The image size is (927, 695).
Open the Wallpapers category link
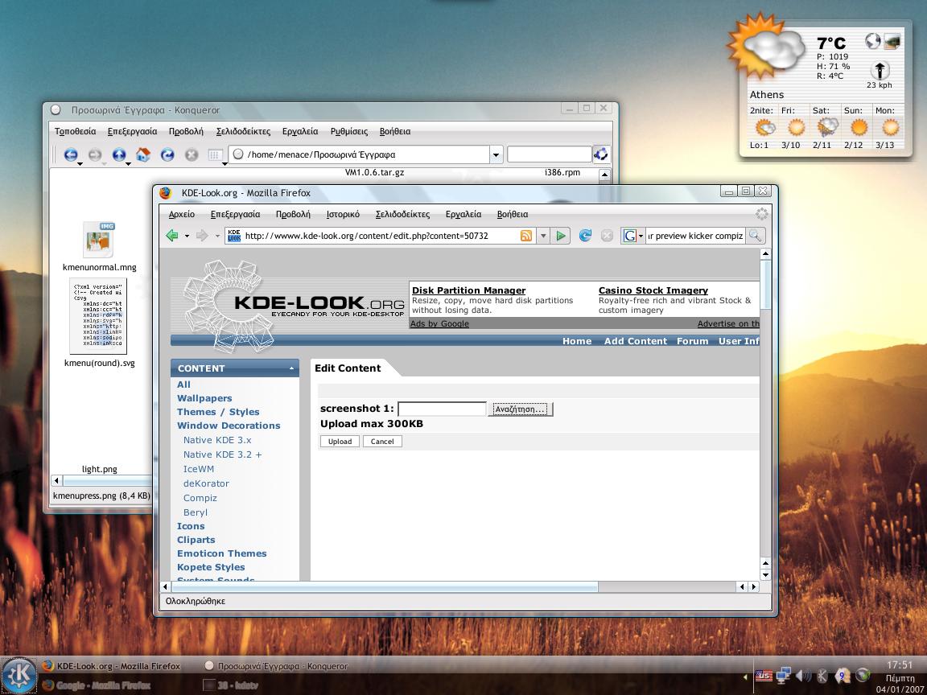pyautogui.click(x=204, y=398)
